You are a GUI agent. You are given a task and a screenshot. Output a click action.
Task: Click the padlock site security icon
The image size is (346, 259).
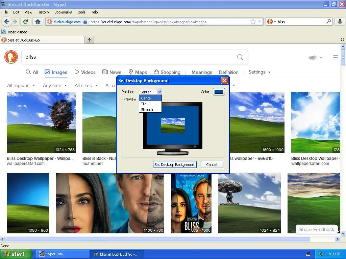click(85, 22)
